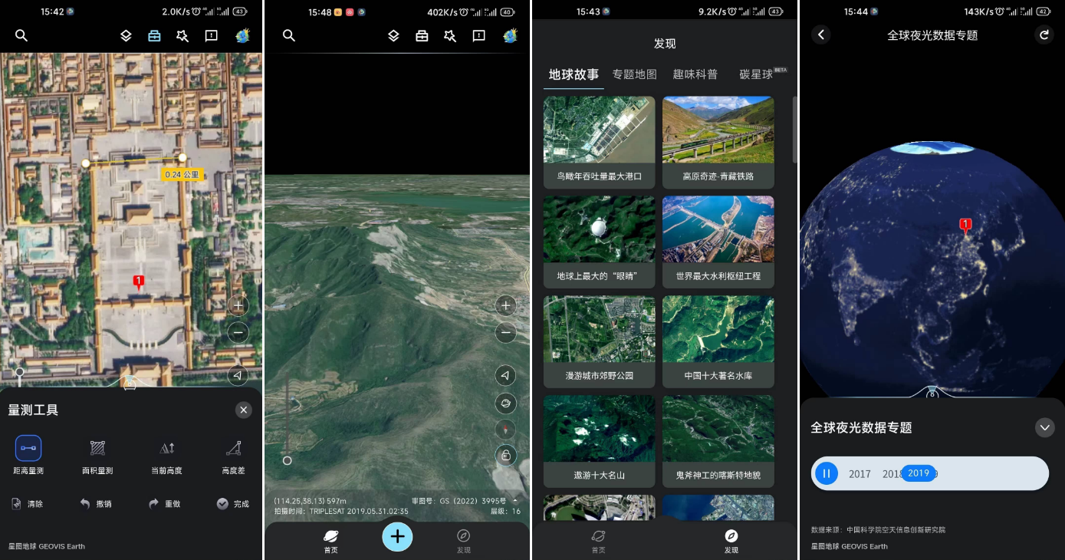Screen dimensions: 1065x560
Task: Pause the night-light year playback
Action: click(x=827, y=473)
